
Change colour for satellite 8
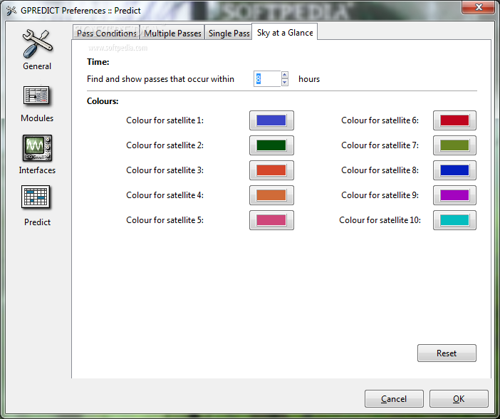point(454,170)
